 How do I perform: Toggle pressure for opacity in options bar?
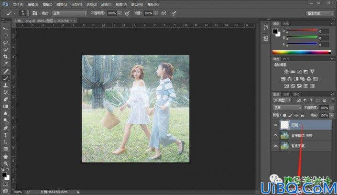[128, 13]
